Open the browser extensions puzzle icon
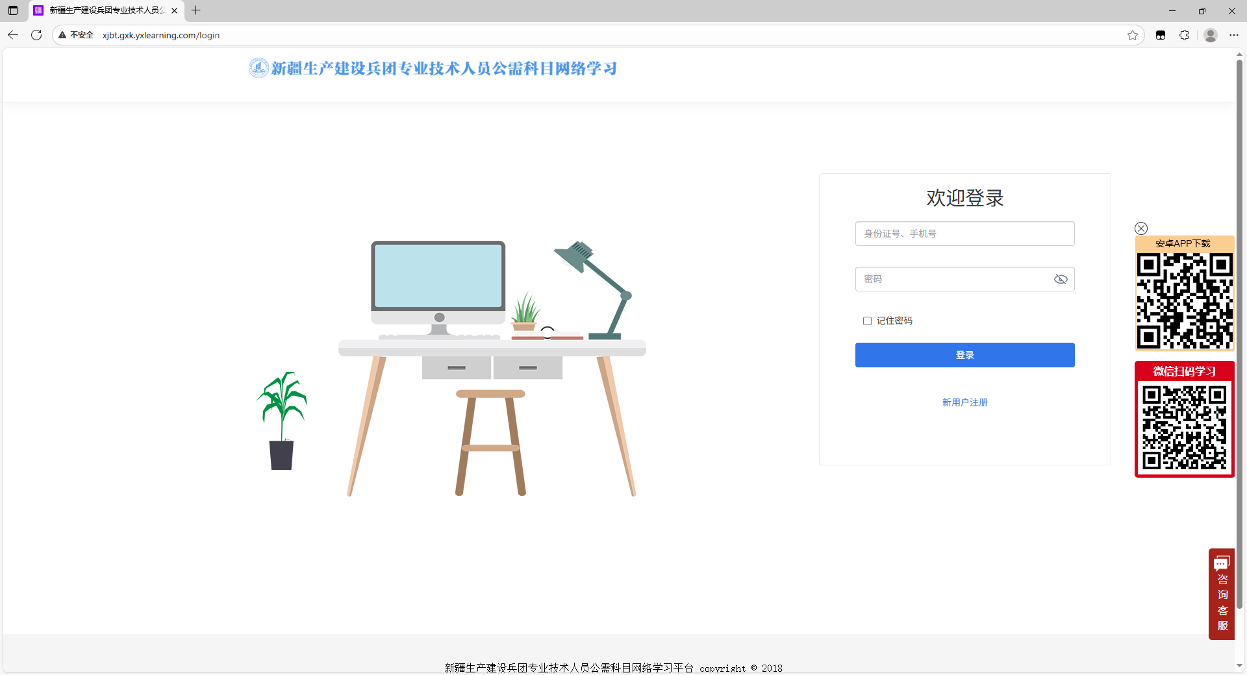Image resolution: width=1247 pixels, height=675 pixels. [1184, 35]
